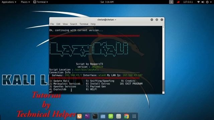Viewport: 214px width, 120px height.
Task: Open the Help menu in the terminal
Action: pyautogui.click(x=93, y=24)
